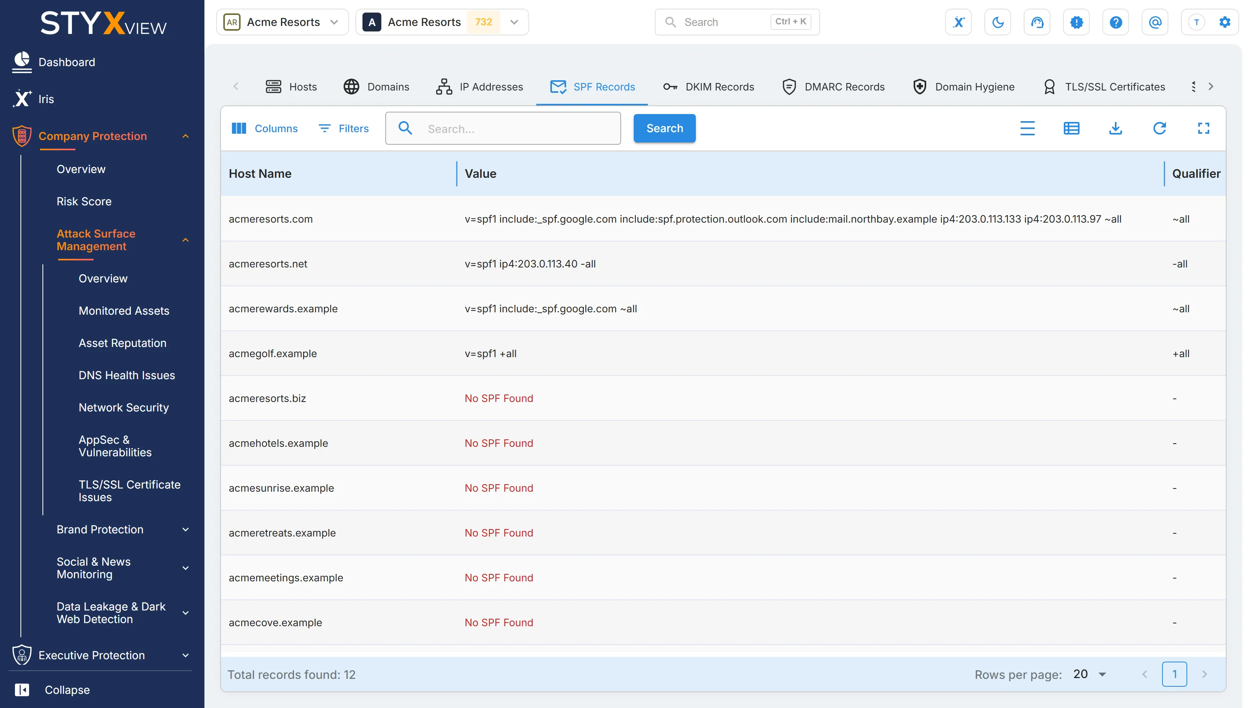Click the Collapse sidebar icon

(22, 690)
